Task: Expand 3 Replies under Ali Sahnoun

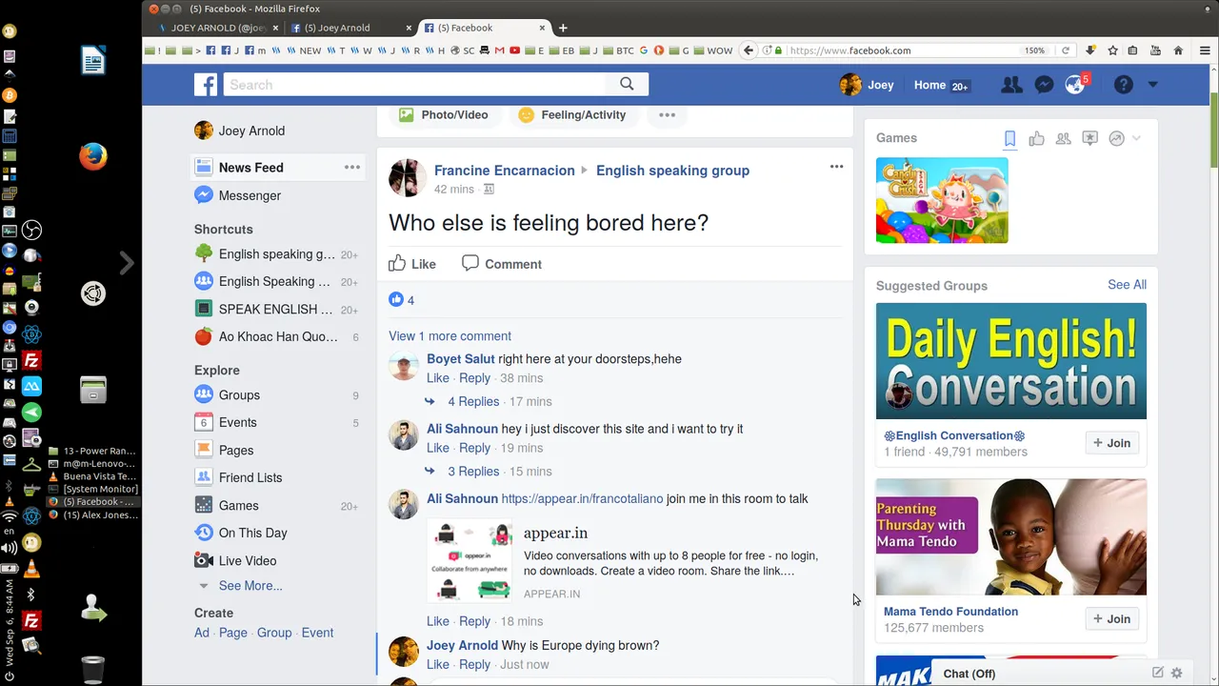Action: pos(473,471)
